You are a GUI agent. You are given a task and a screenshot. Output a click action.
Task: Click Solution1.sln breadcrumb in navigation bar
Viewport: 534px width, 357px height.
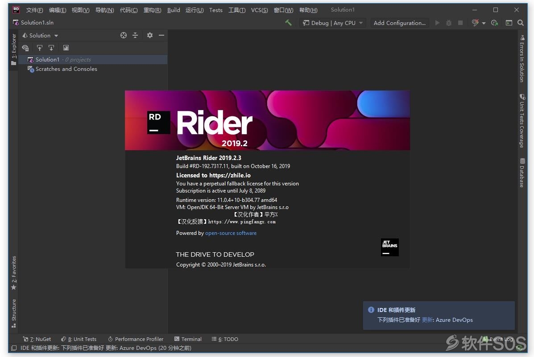pyautogui.click(x=33, y=22)
